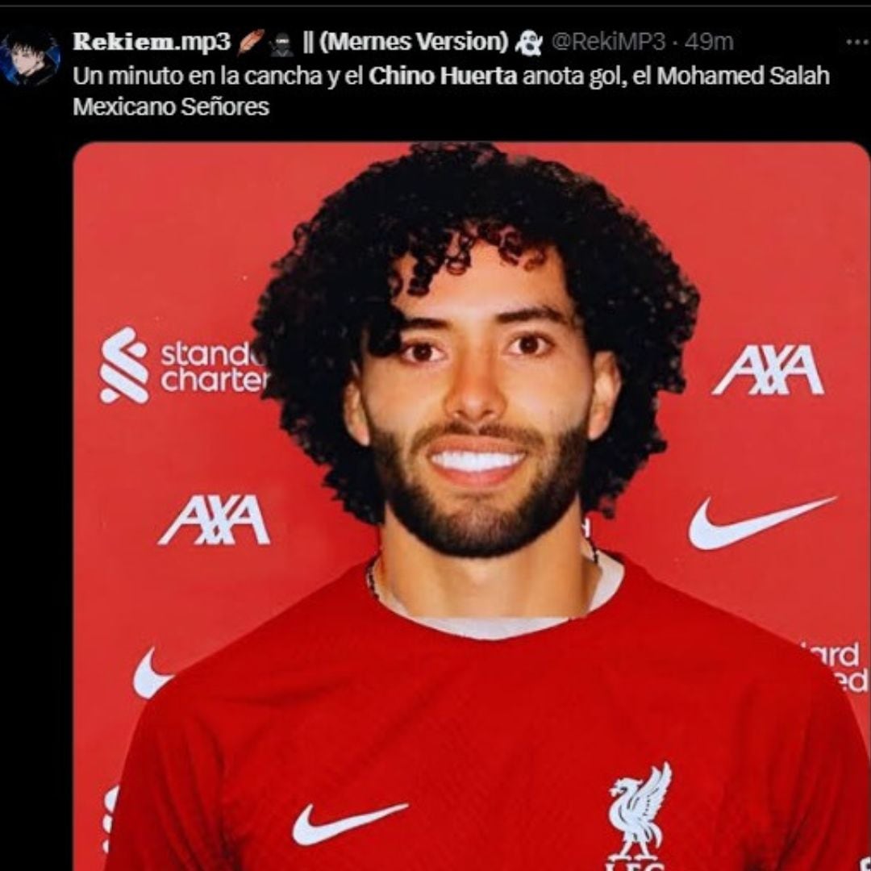Open the @RekiMP3 handle link
Image resolution: width=871 pixels, height=871 pixels.
tap(608, 42)
